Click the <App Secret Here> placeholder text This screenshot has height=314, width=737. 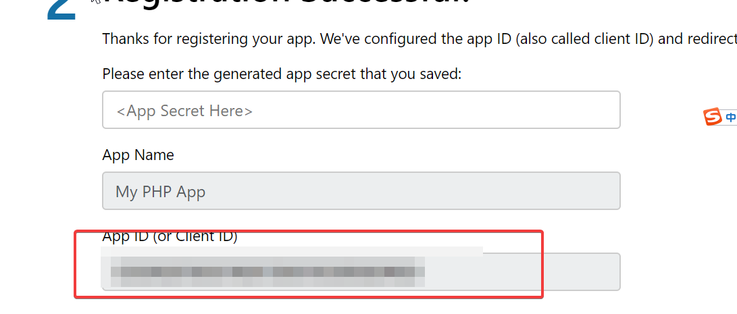184,111
